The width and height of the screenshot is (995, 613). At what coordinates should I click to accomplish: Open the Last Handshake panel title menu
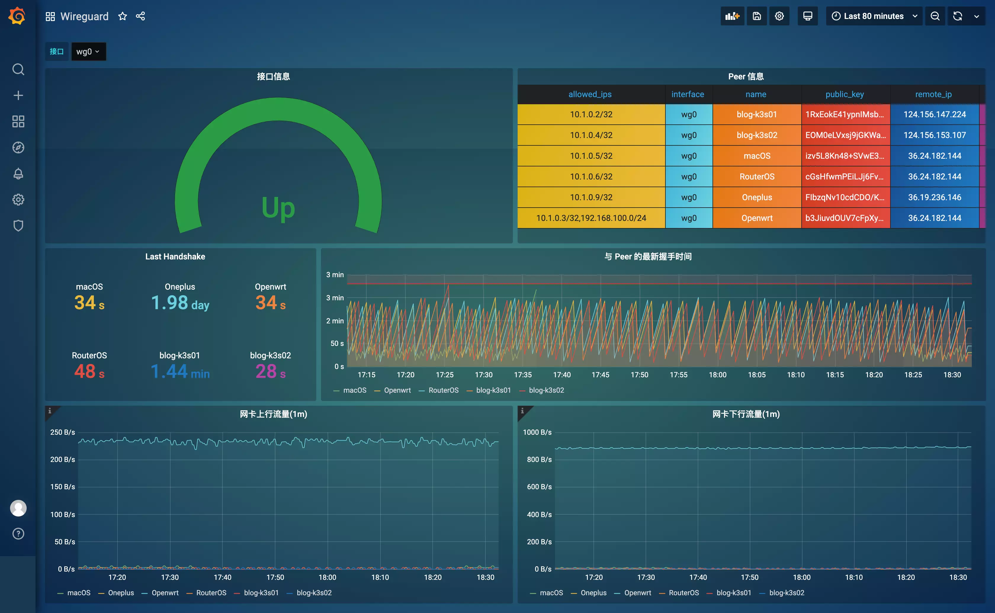pos(175,256)
